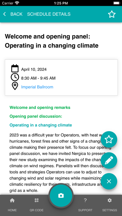This screenshot has width=122, height=216.
Task: Click the location pin icon
Action: point(15,86)
